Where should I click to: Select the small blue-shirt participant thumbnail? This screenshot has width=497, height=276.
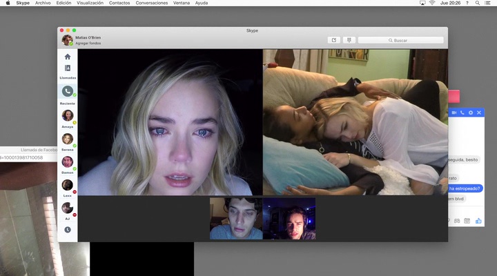pyautogui.click(x=236, y=219)
